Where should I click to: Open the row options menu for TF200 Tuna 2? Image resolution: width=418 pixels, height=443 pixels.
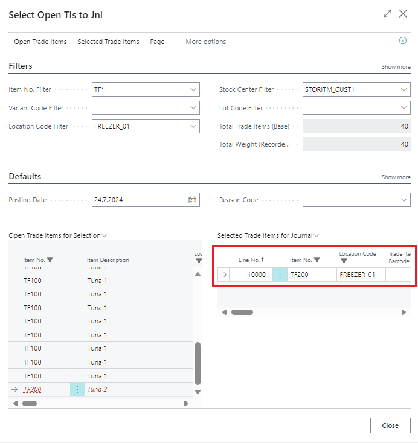pyautogui.click(x=77, y=389)
